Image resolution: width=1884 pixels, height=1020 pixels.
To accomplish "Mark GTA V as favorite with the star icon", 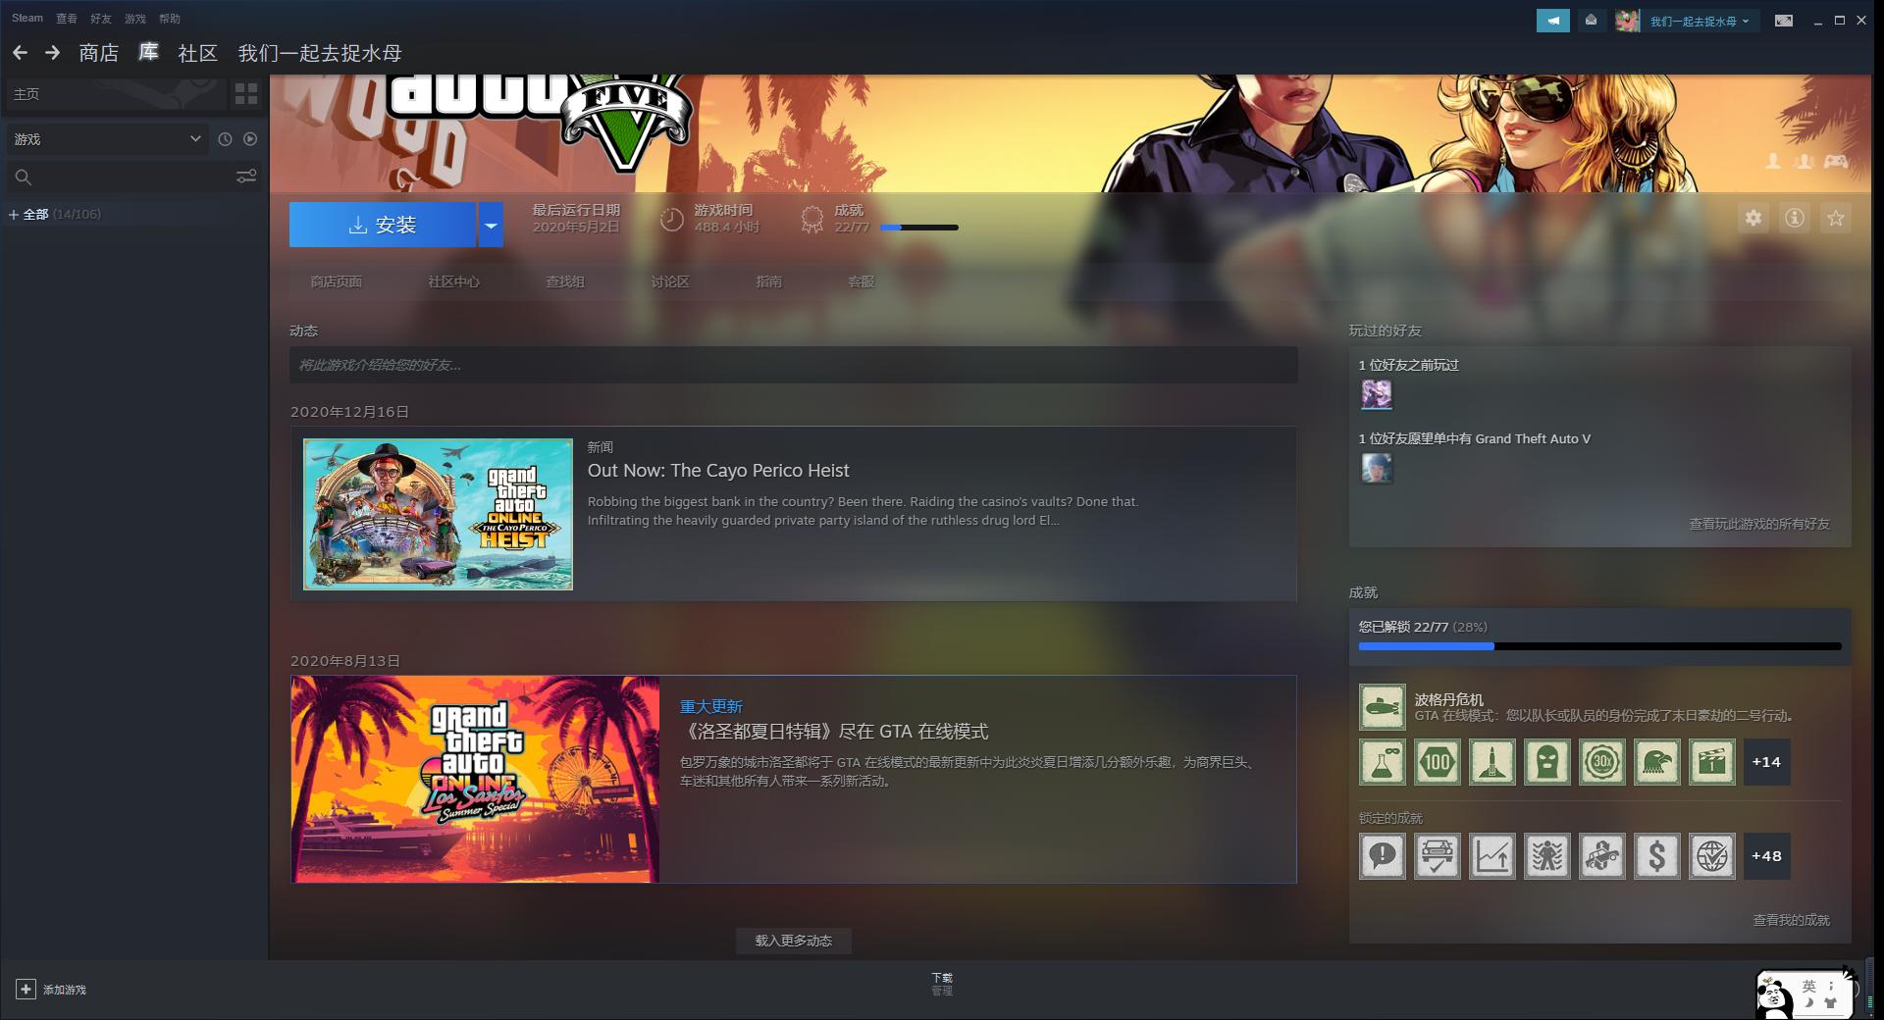I will pos(1835,218).
